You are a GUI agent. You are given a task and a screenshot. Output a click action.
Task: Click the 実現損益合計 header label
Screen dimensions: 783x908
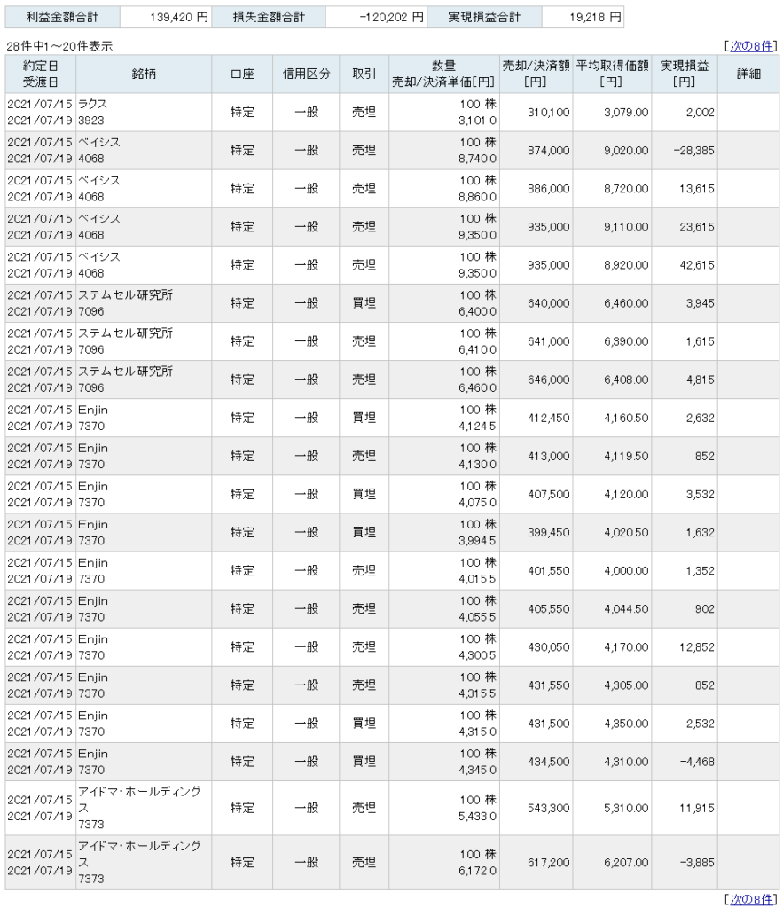pyautogui.click(x=484, y=18)
